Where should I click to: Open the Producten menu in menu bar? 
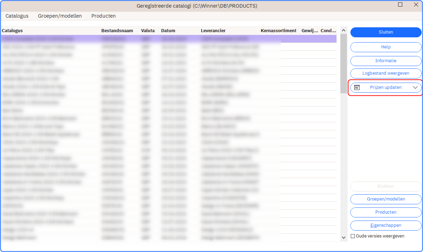click(x=103, y=16)
